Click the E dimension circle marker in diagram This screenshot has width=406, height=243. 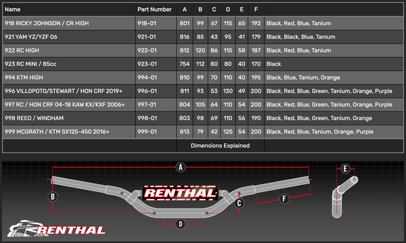coord(345,169)
